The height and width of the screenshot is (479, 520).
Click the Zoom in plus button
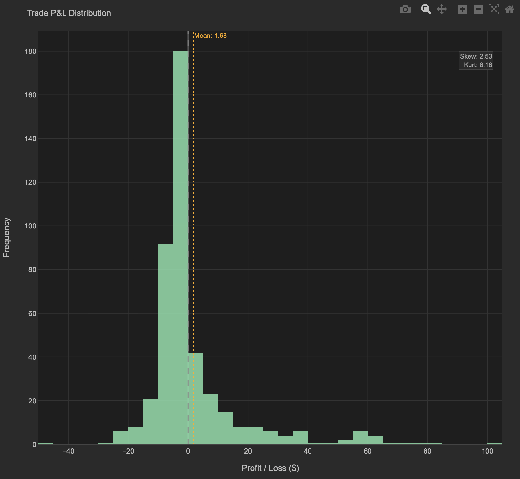point(463,9)
